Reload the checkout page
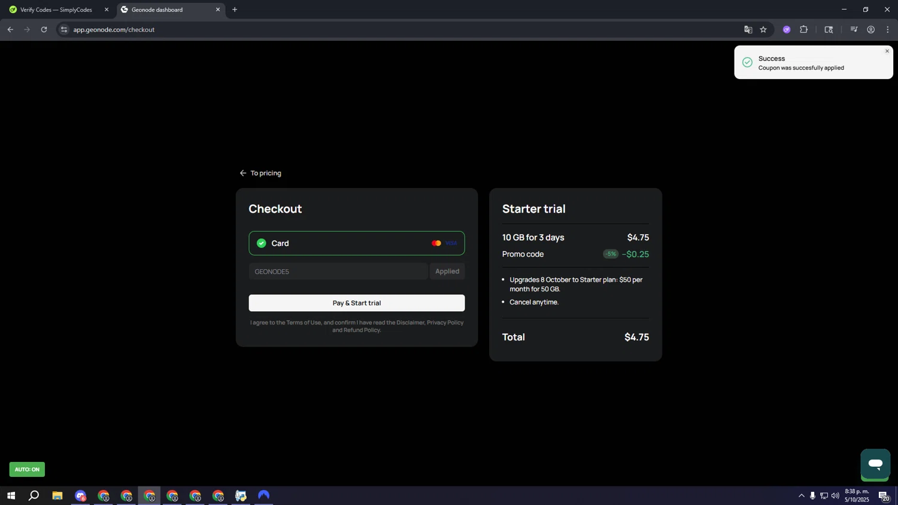 pos(44,29)
